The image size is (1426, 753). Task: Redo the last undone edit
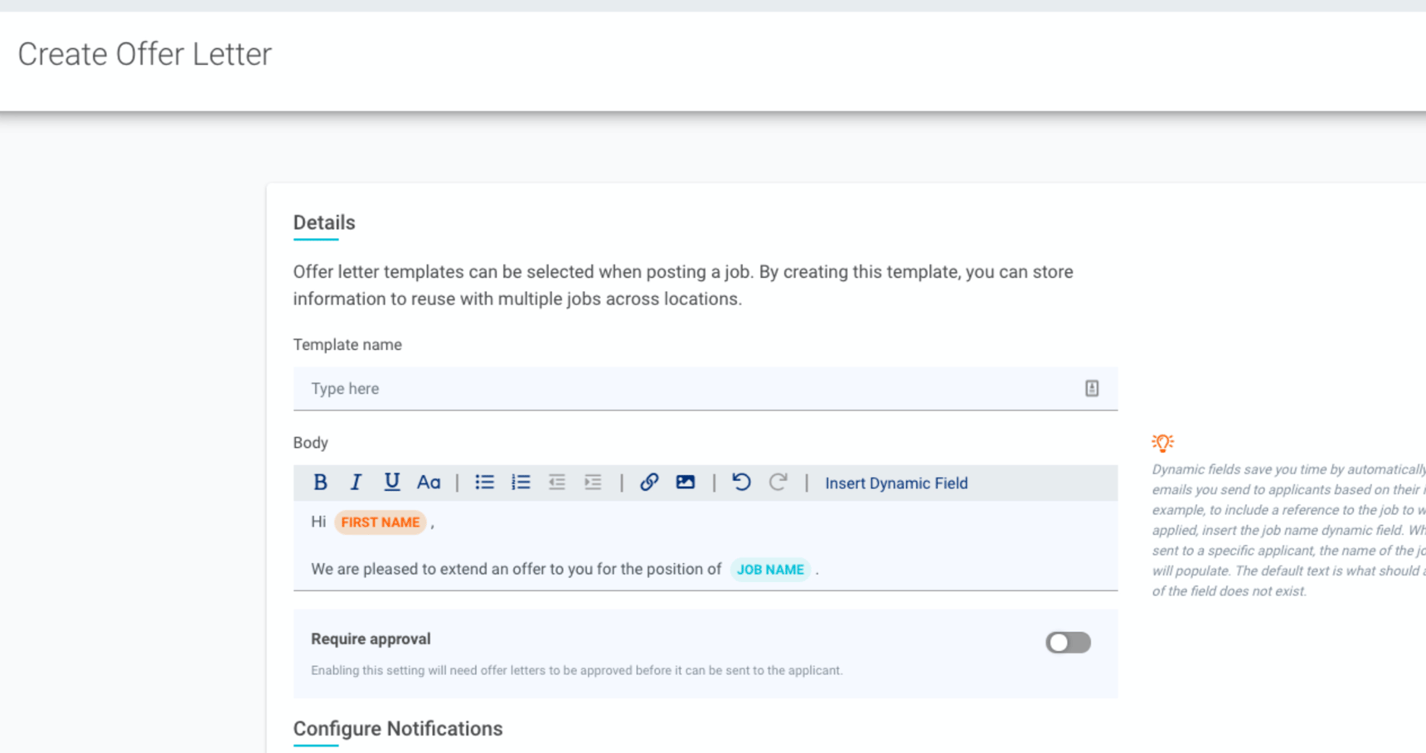778,483
